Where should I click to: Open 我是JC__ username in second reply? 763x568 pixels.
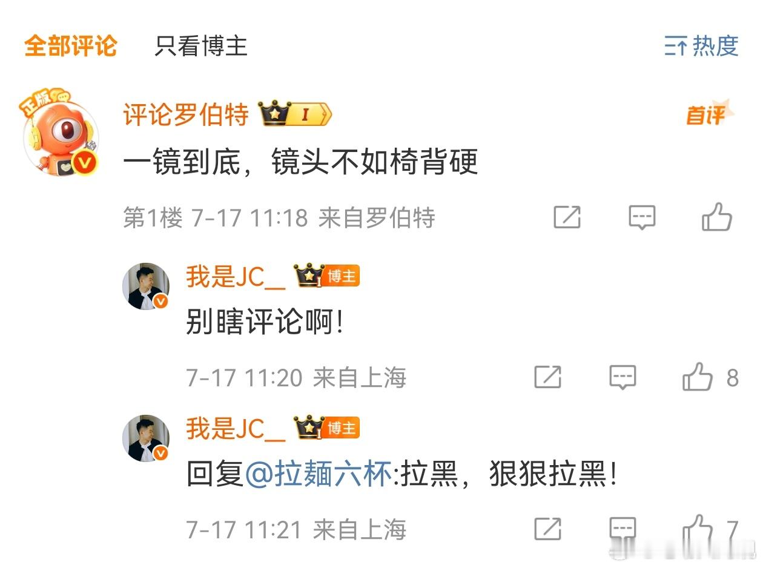[236, 429]
